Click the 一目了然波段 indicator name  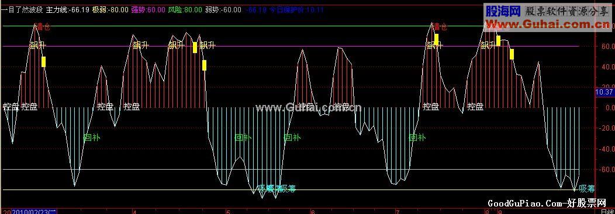(23, 10)
